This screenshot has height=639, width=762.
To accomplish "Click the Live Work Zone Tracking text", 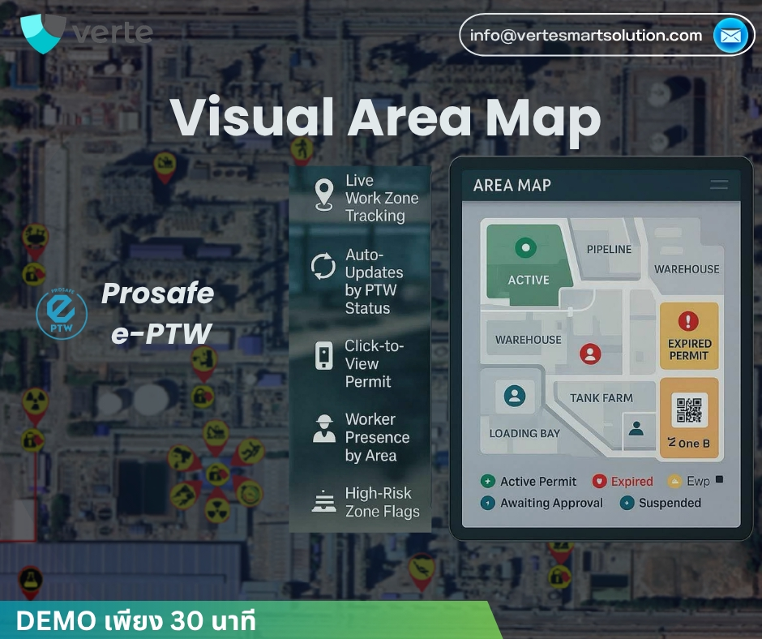I will (382, 199).
